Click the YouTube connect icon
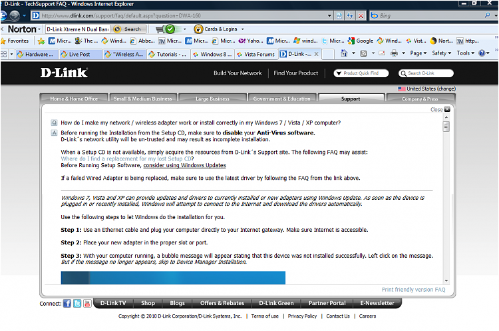 (87, 303)
